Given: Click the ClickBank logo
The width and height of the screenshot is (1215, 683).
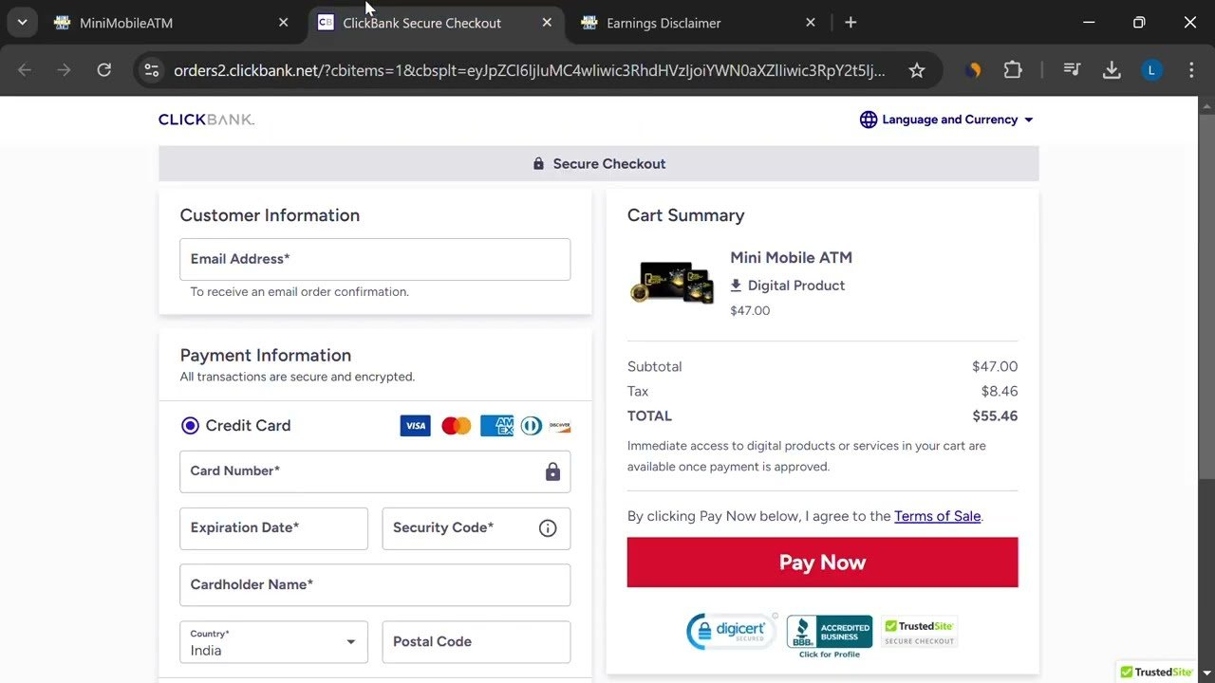Looking at the screenshot, I should point(206,120).
